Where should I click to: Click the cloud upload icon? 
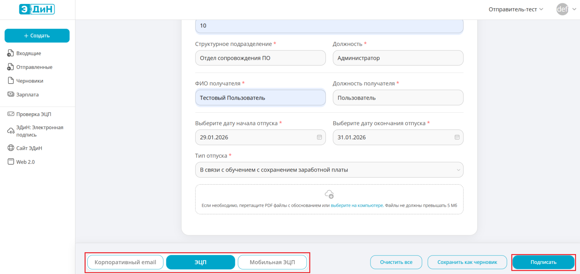[329, 194]
